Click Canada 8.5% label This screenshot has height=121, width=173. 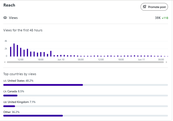click(x=14, y=91)
